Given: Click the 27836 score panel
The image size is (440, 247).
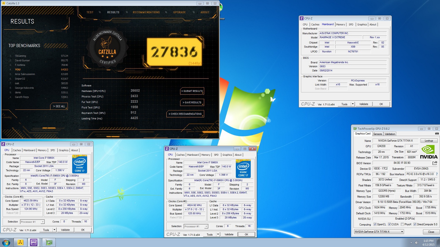Looking at the screenshot, I should pyautogui.click(x=174, y=52).
